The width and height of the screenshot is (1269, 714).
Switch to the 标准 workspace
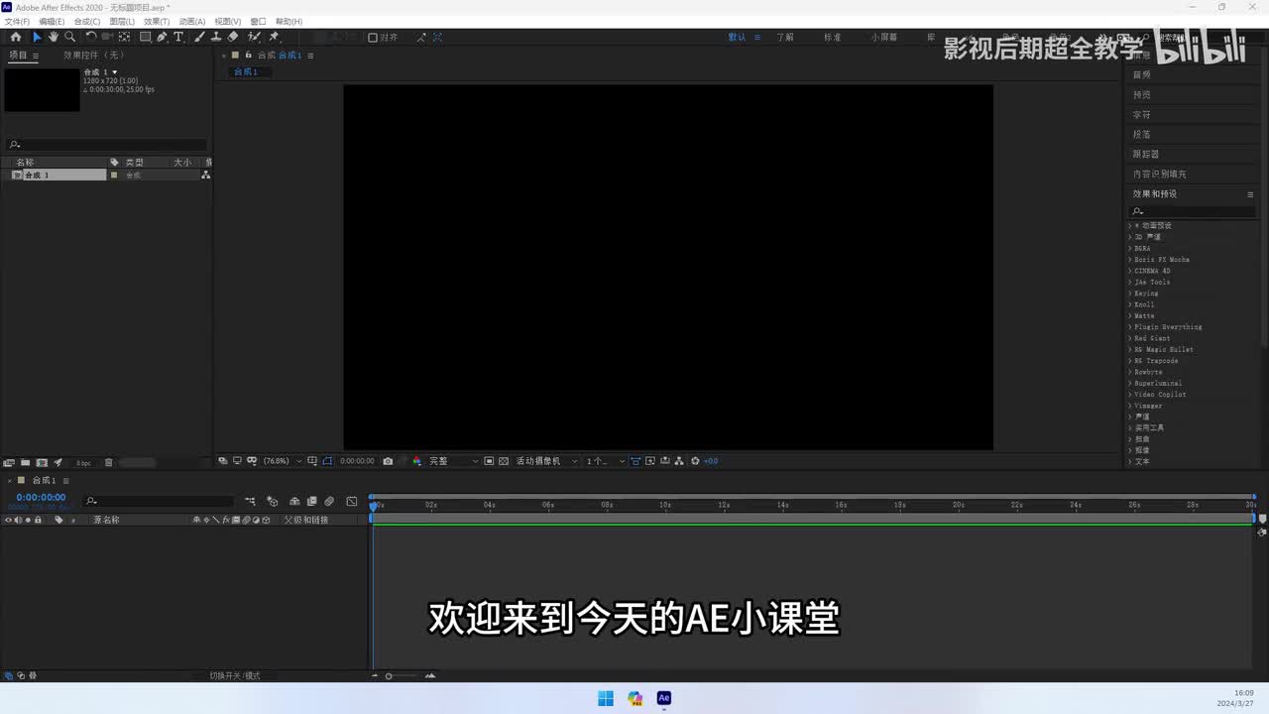832,38
